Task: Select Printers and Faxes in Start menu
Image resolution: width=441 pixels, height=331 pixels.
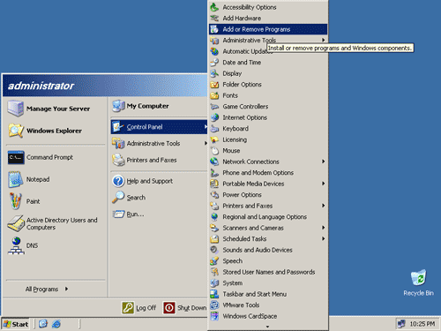Action: (x=159, y=160)
